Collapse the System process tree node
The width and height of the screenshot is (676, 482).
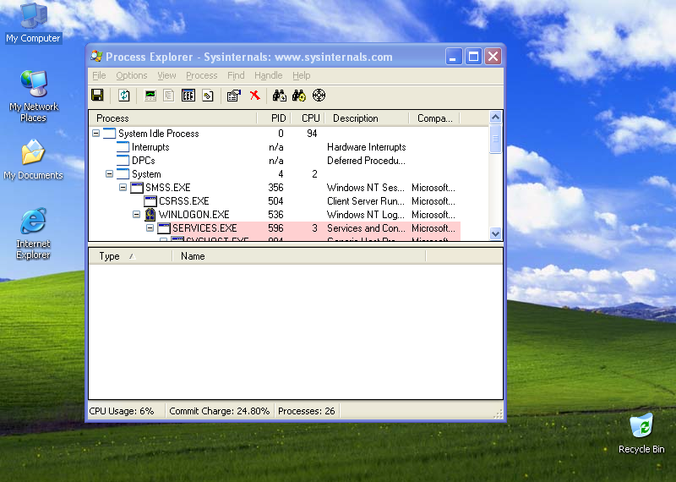pyautogui.click(x=110, y=174)
